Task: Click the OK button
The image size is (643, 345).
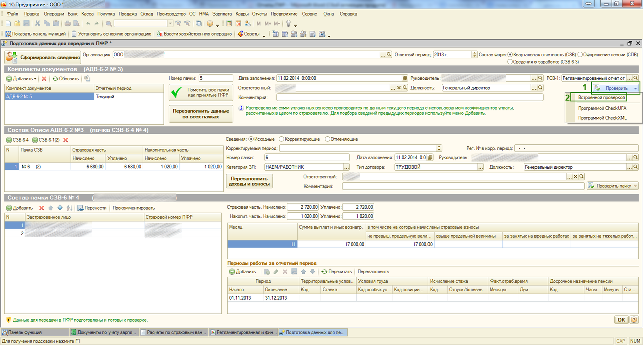Action: (621, 320)
